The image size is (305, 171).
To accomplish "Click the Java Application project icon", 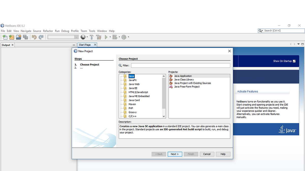I will pyautogui.click(x=171, y=76).
